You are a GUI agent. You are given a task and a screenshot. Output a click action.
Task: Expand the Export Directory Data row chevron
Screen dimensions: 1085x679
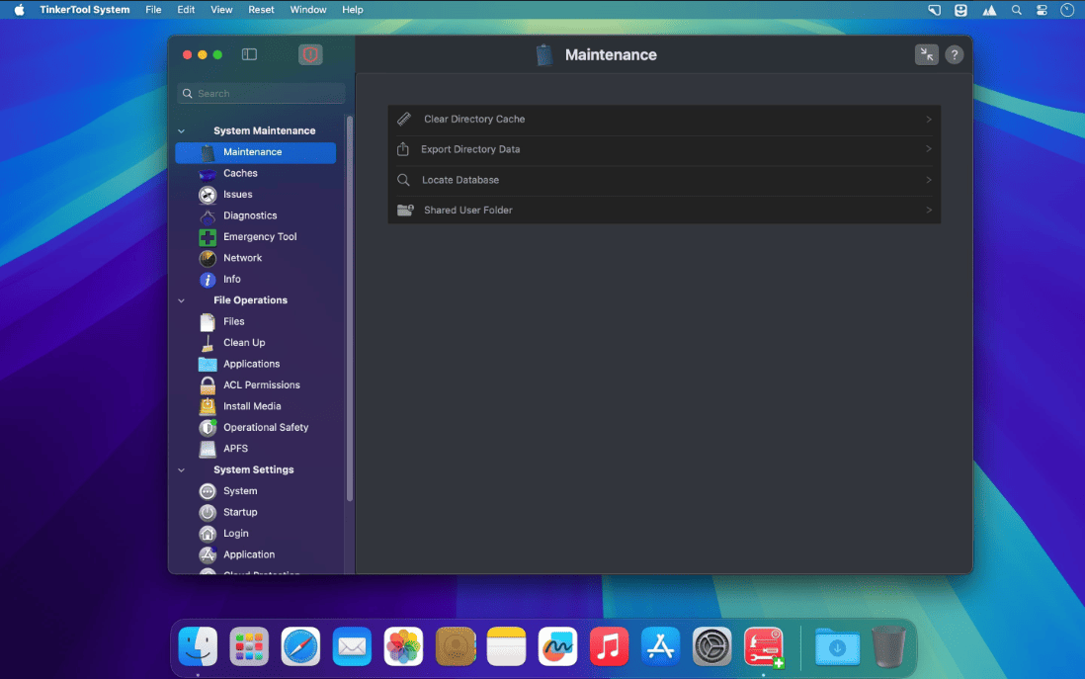click(929, 149)
